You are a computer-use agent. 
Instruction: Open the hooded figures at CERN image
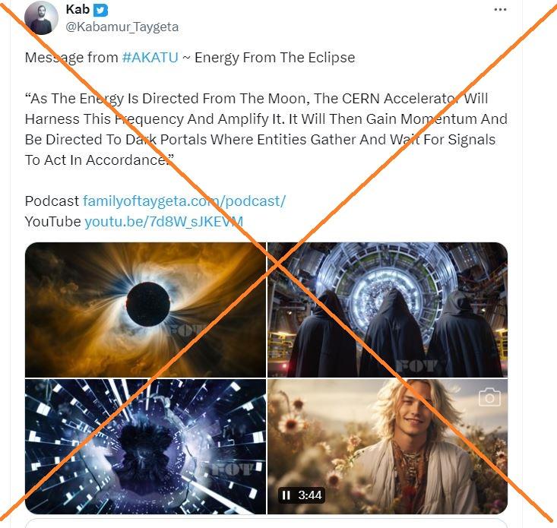388,310
